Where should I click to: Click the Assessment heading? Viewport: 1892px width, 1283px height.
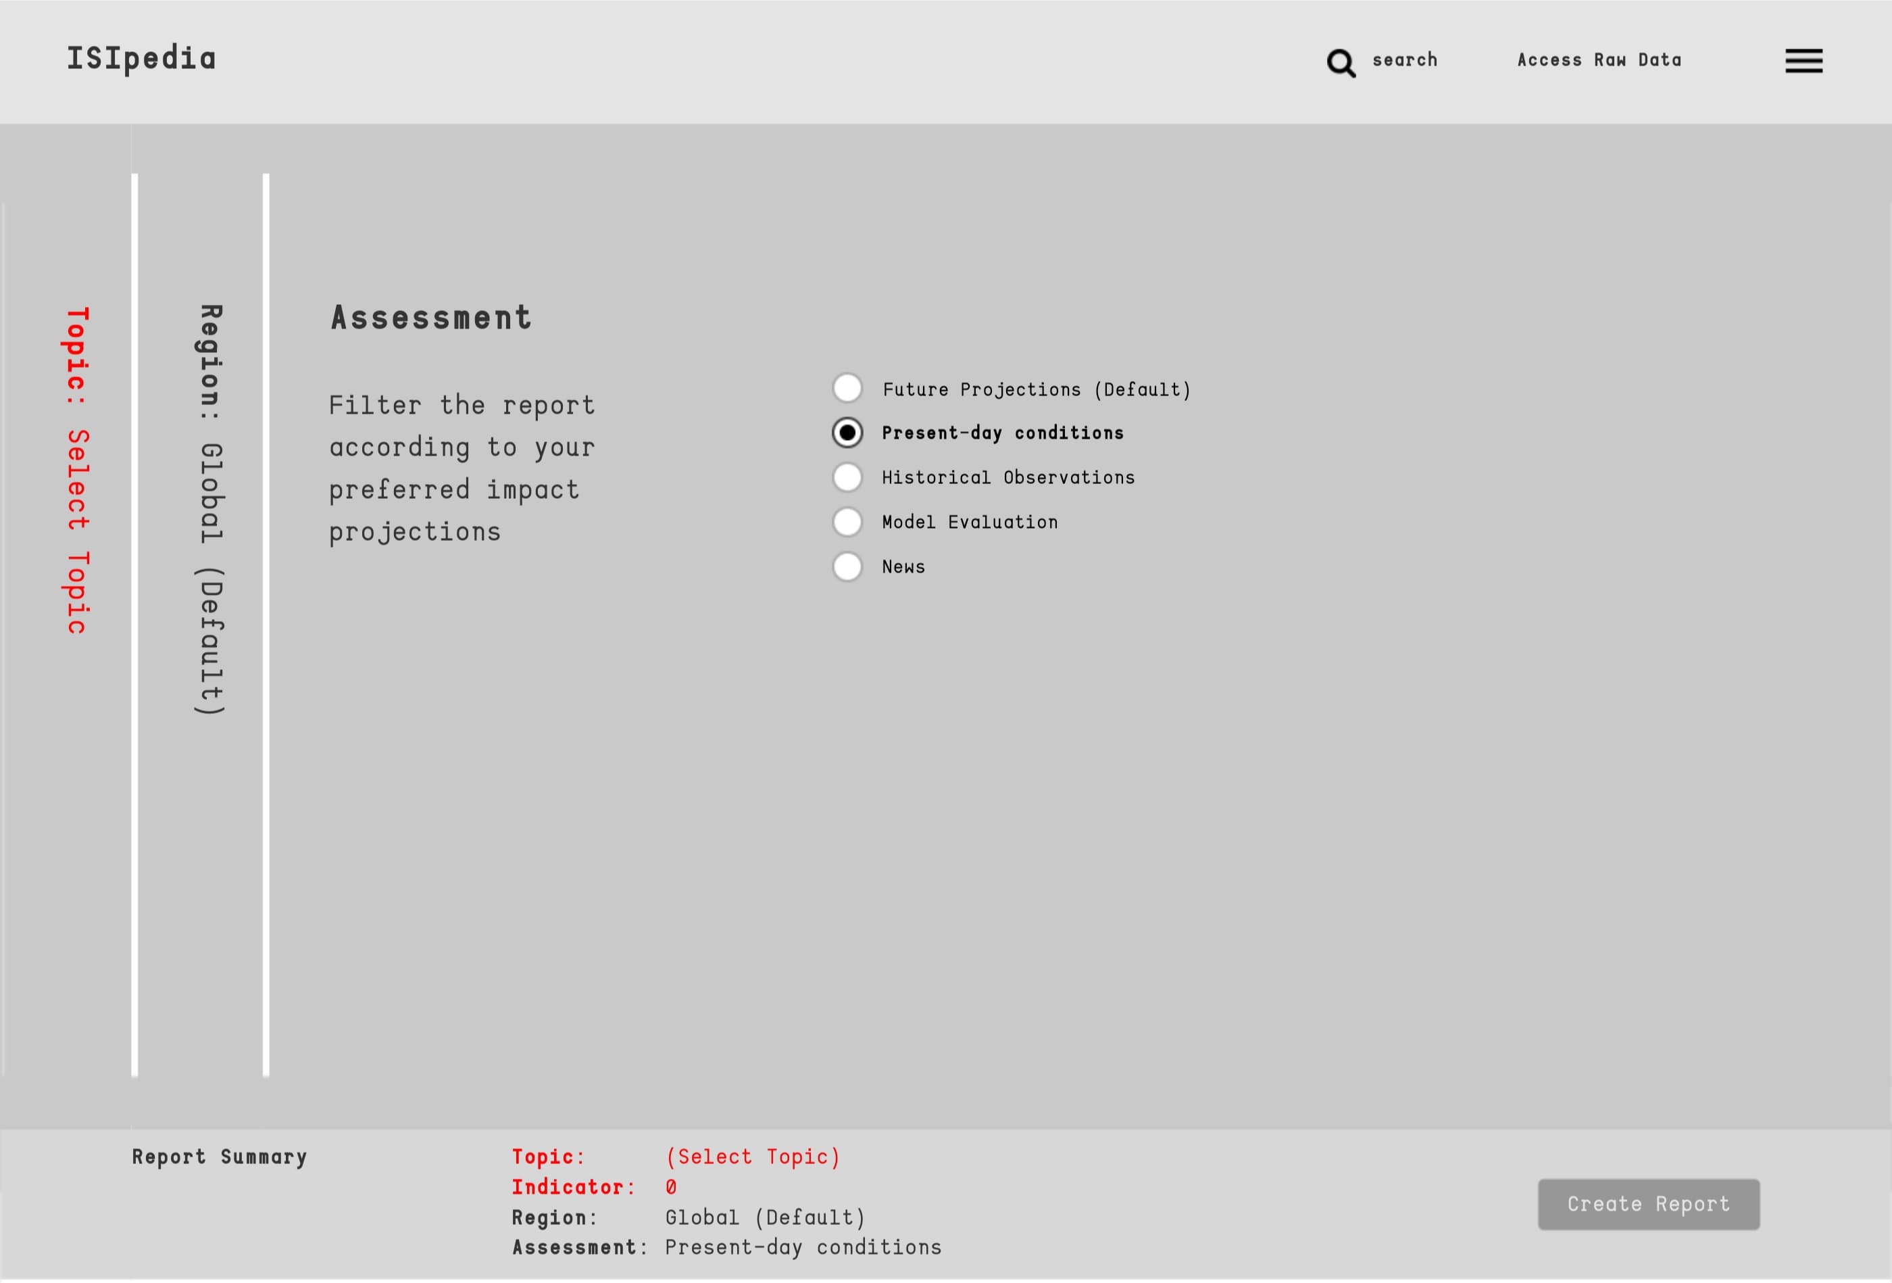pyautogui.click(x=430, y=318)
